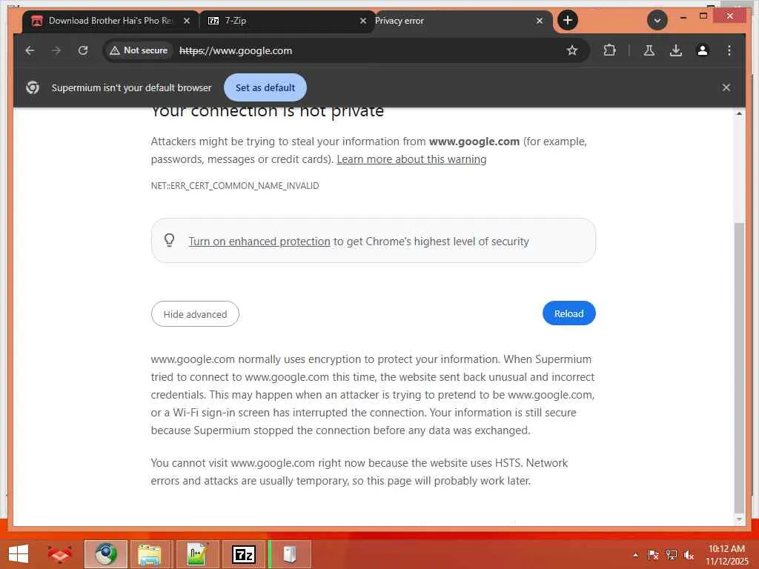Open the Extensions puzzle icon
This screenshot has width=759, height=569.
tap(610, 50)
